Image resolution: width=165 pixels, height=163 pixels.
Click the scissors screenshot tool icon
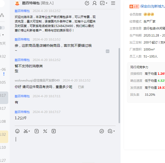tap(25, 131)
